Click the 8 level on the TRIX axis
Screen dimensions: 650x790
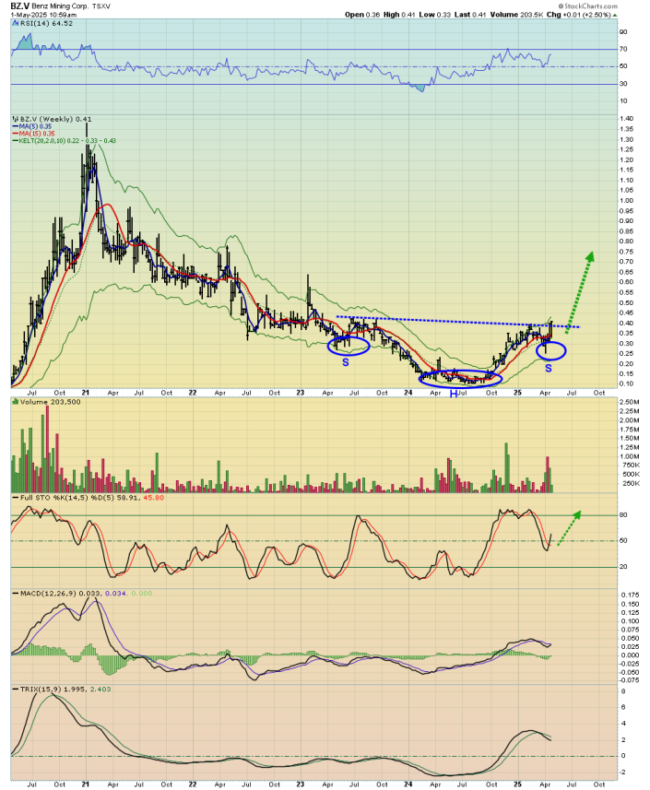click(623, 691)
